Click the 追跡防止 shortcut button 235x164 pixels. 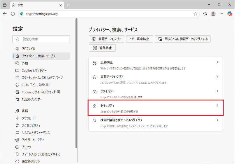pyautogui.click(x=102, y=48)
